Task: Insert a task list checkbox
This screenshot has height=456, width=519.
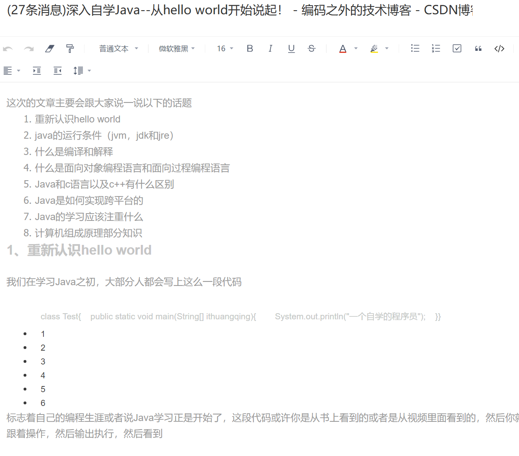Action: [457, 48]
